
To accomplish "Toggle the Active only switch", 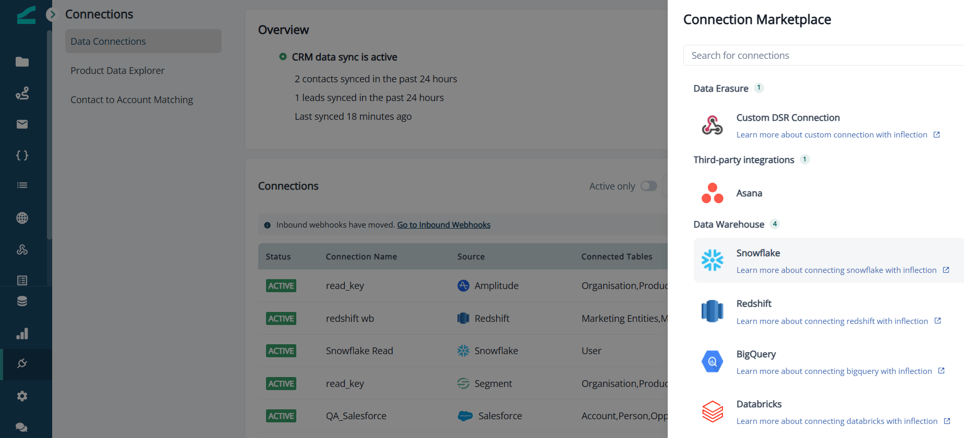I will pos(649,186).
